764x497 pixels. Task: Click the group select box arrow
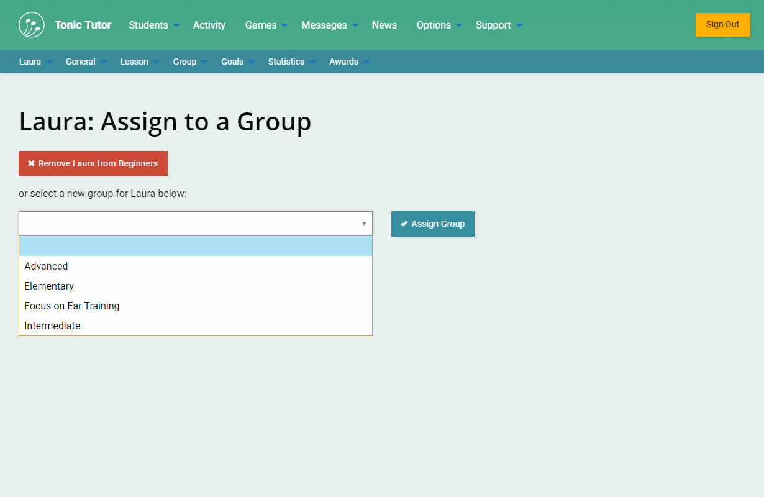[364, 224]
